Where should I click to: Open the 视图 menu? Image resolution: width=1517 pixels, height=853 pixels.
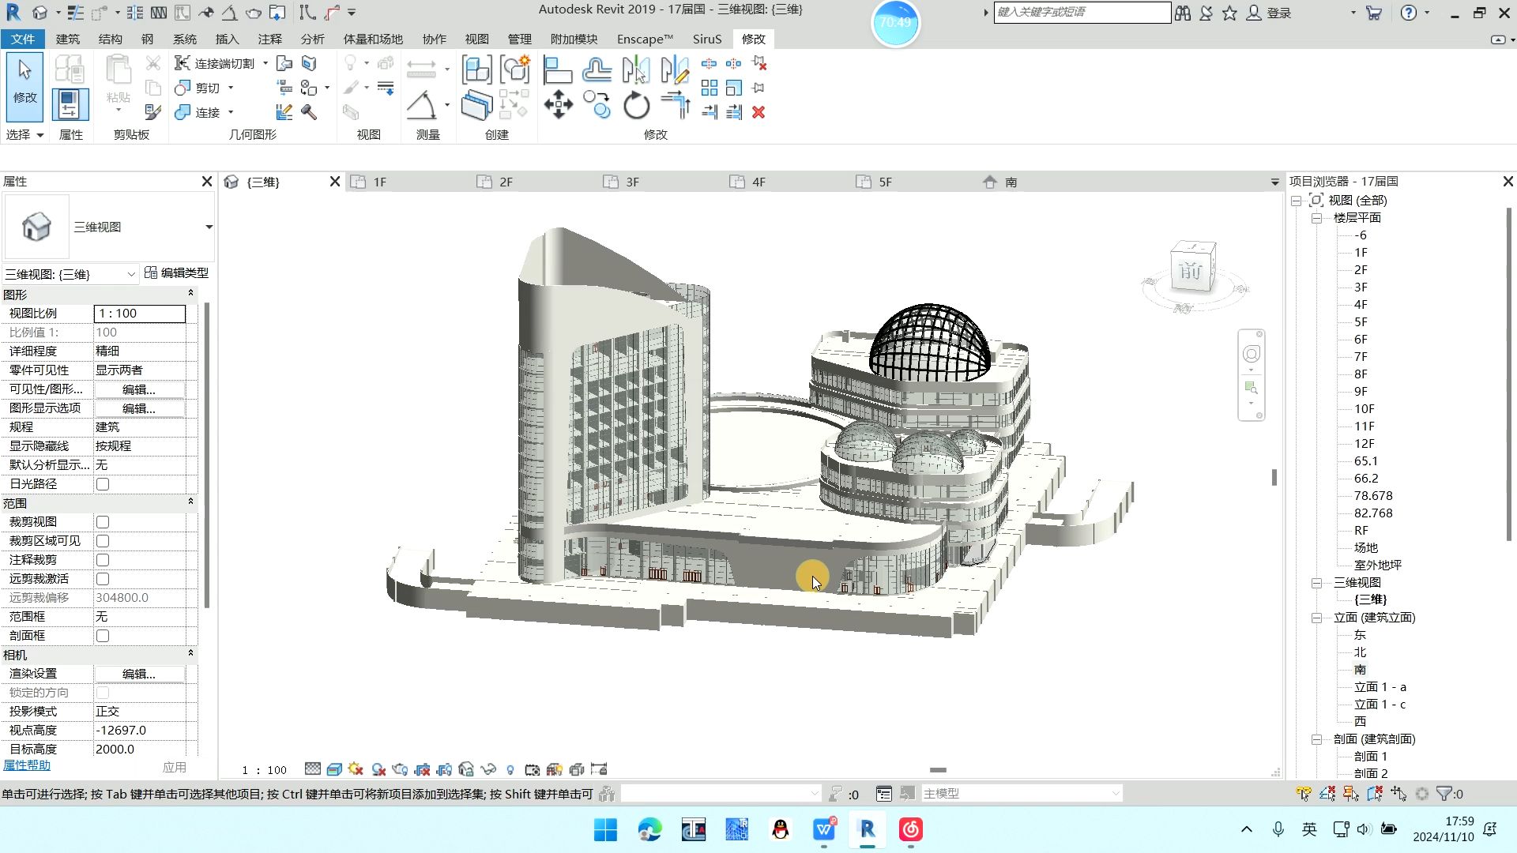(x=476, y=39)
